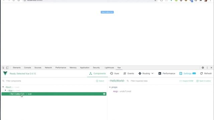This screenshot has height=120, width=214.
Task: Click Open in editor button
Action: [204, 81]
